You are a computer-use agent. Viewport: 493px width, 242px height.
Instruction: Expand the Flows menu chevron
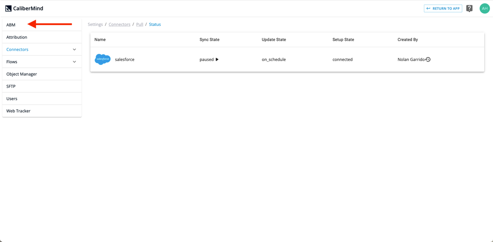coord(74,62)
